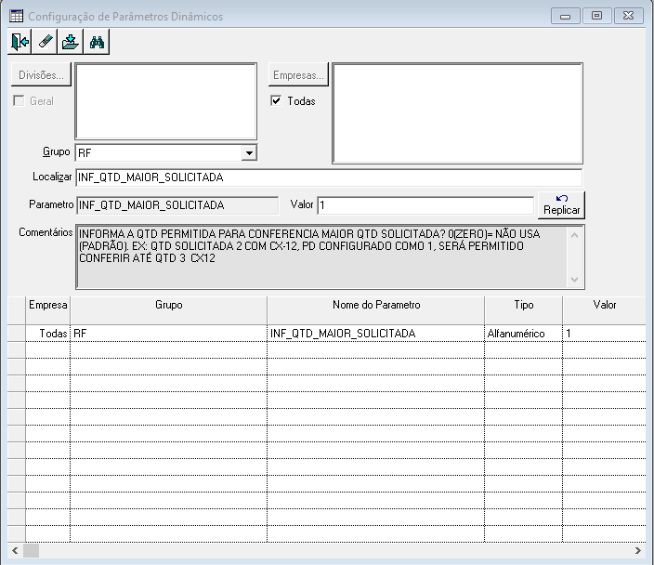This screenshot has height=565, width=654.
Task: Select INF_QTD_MAIOR_SOLICITADA cell in grid
Action: tap(376, 334)
